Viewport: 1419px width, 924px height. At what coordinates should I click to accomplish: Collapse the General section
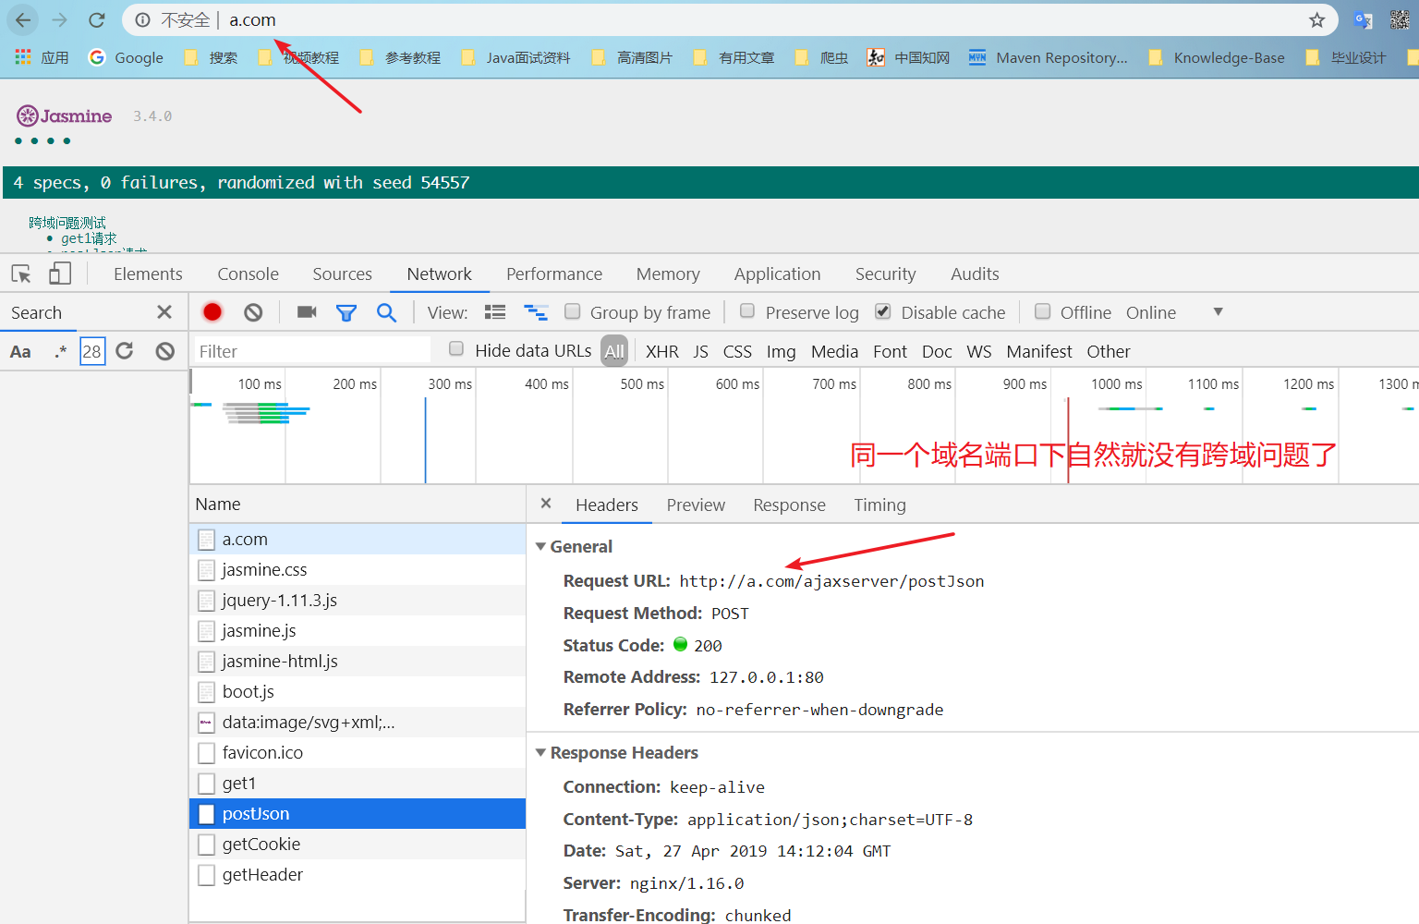pyautogui.click(x=540, y=546)
